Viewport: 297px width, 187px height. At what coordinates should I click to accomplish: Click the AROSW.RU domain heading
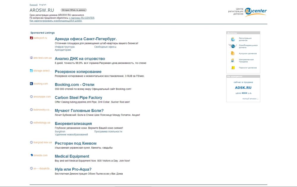(x=42, y=10)
